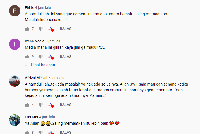The width and height of the screenshot is (200, 134).
Task: Open Afrizal Afrizal's flower avatar
Action: [15, 81]
